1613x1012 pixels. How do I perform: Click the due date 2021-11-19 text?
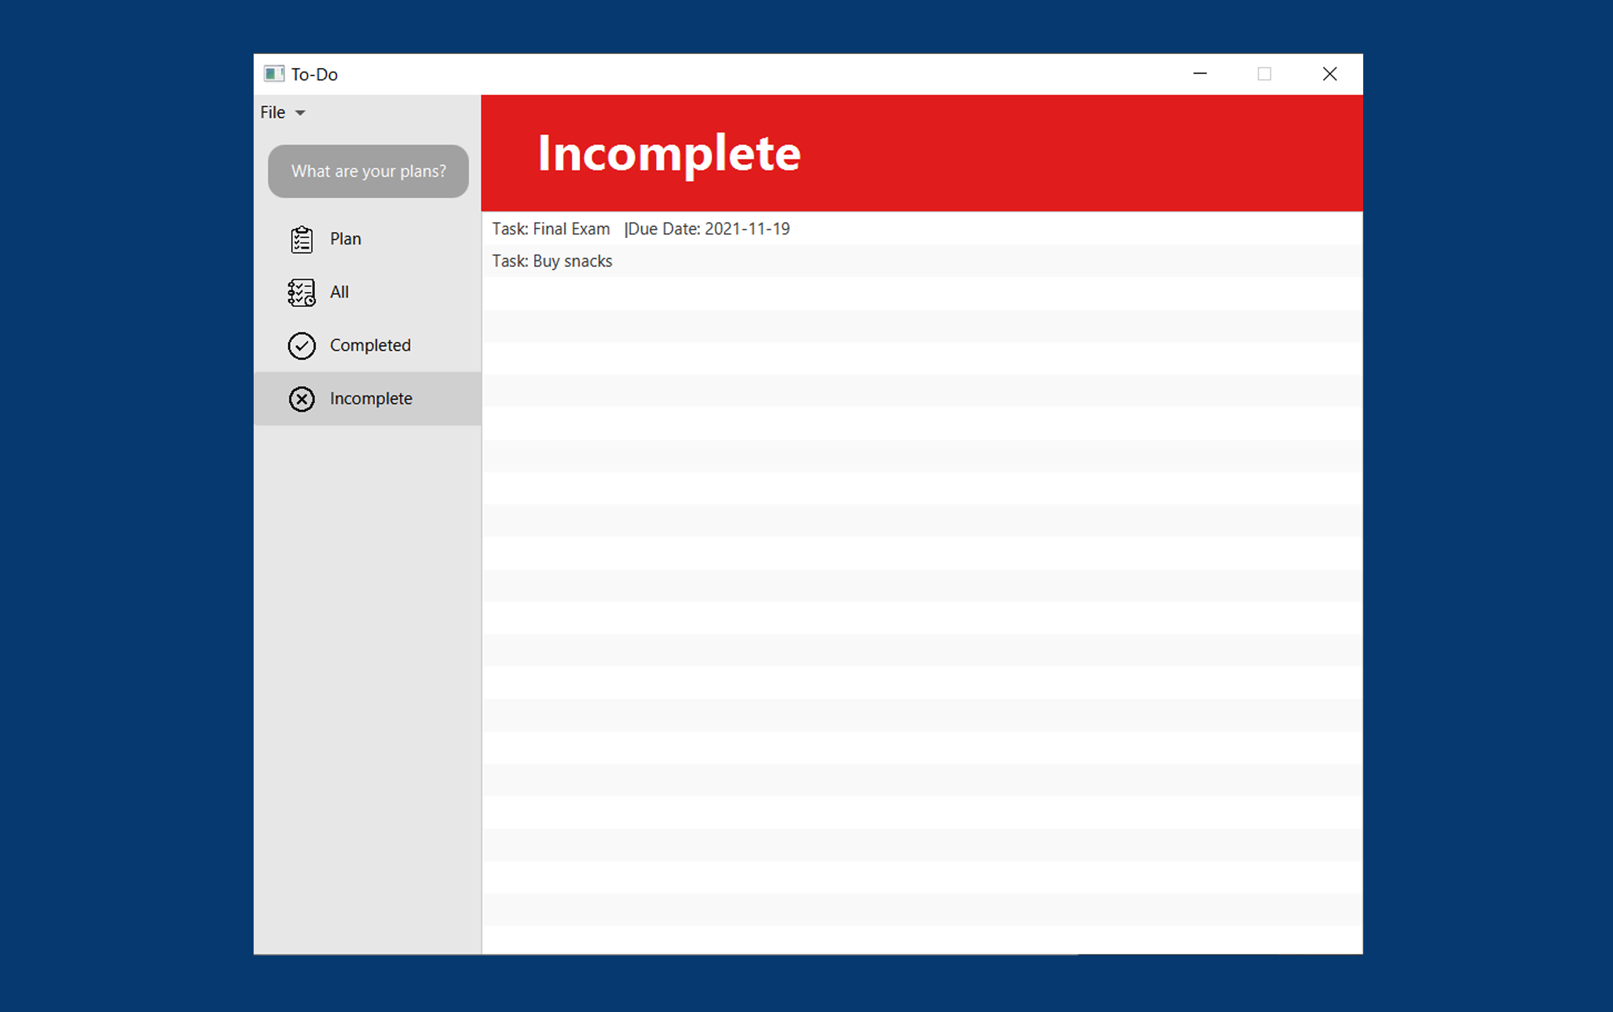[x=747, y=228]
